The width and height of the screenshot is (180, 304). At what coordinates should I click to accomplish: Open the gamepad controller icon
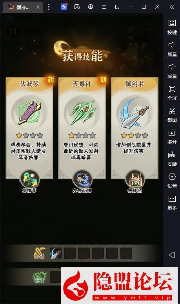77,7
